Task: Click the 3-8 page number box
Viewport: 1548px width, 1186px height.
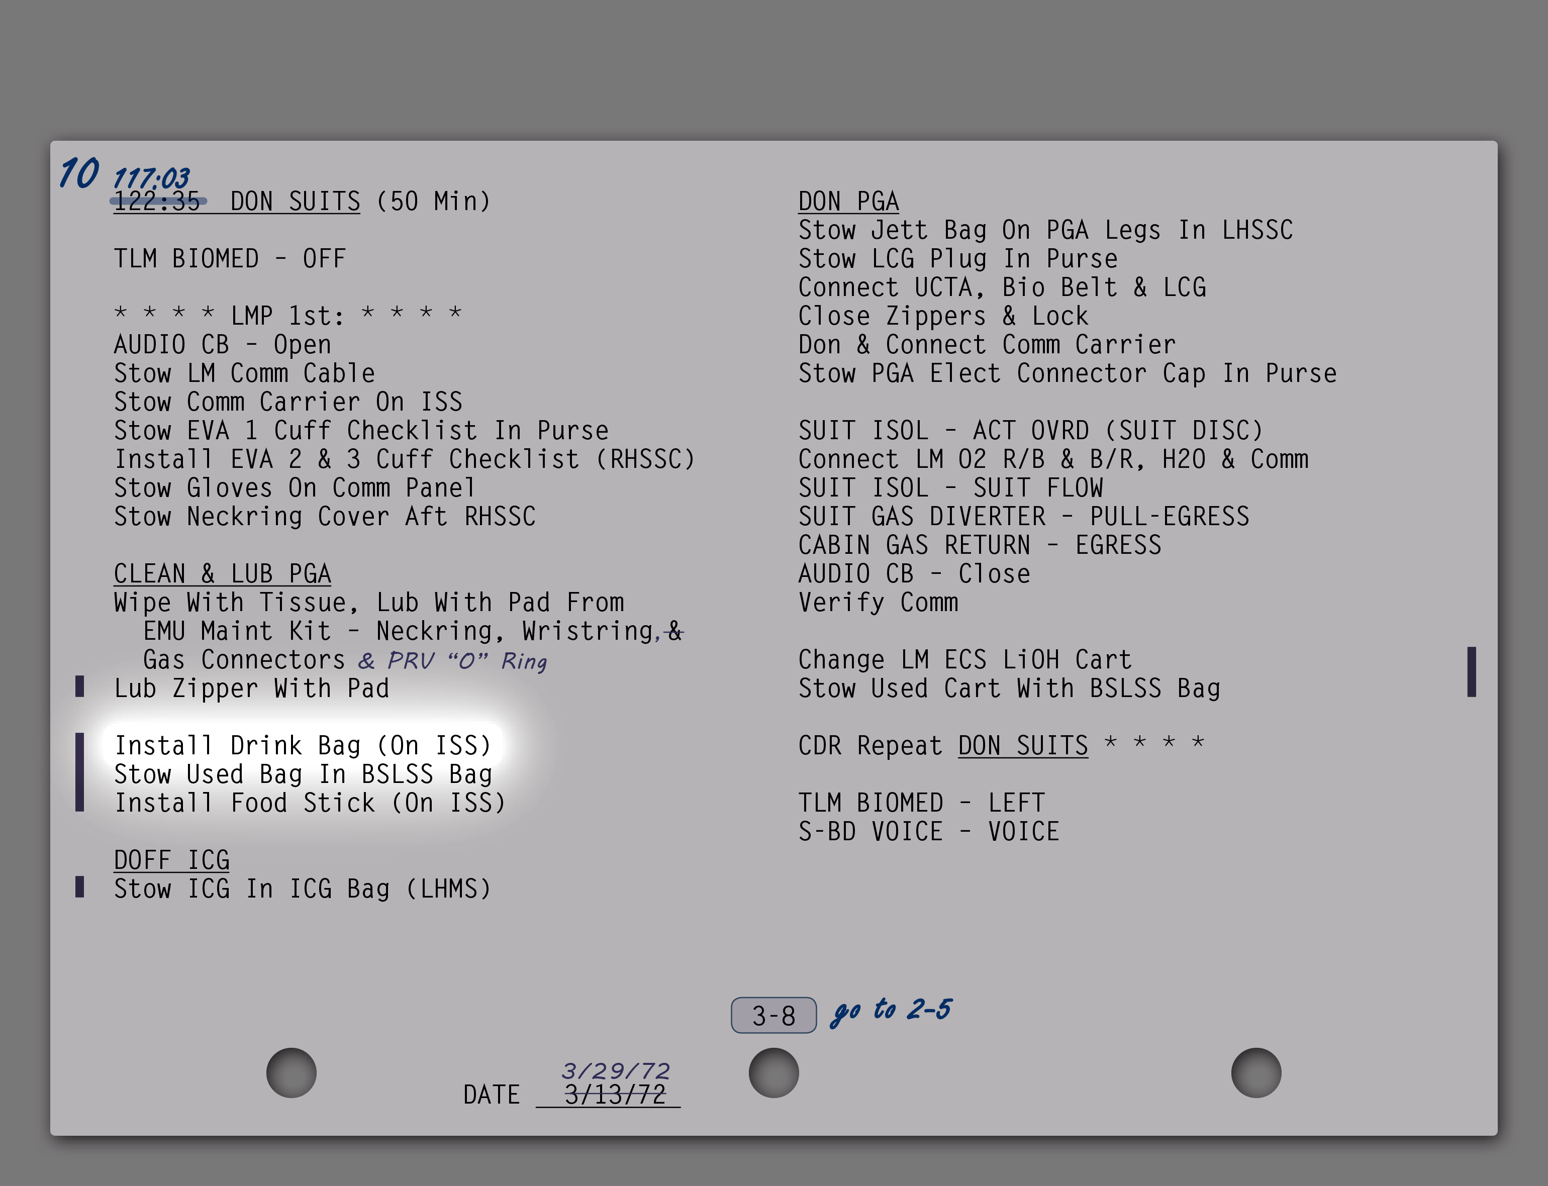Action: [x=773, y=1015]
